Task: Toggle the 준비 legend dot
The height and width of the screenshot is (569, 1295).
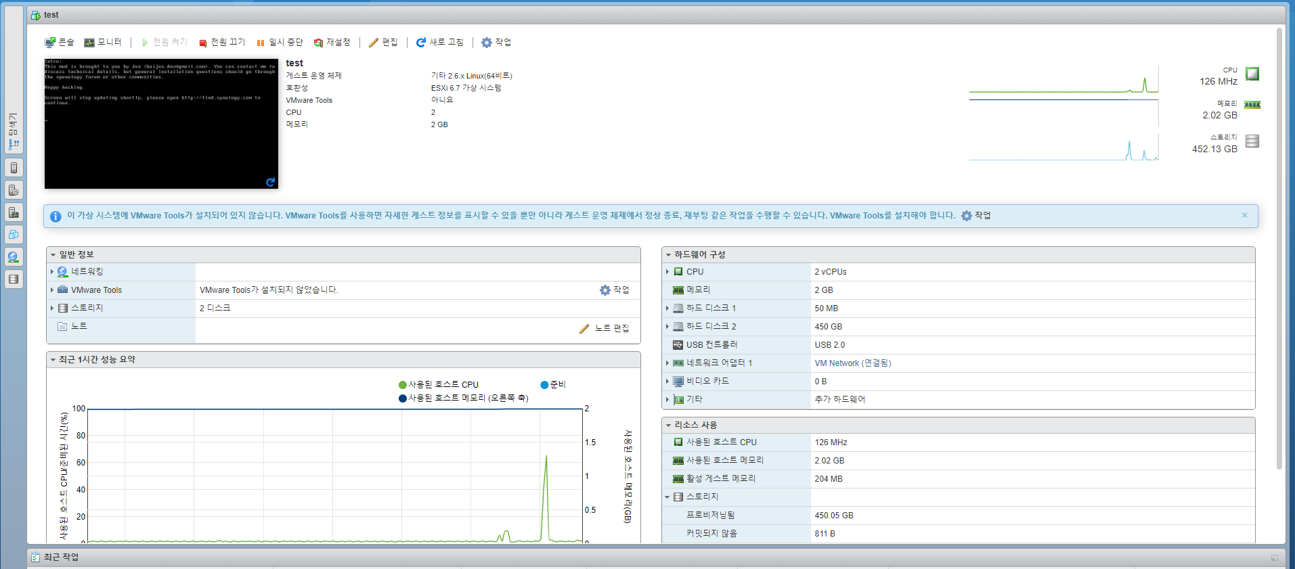Action: (544, 385)
